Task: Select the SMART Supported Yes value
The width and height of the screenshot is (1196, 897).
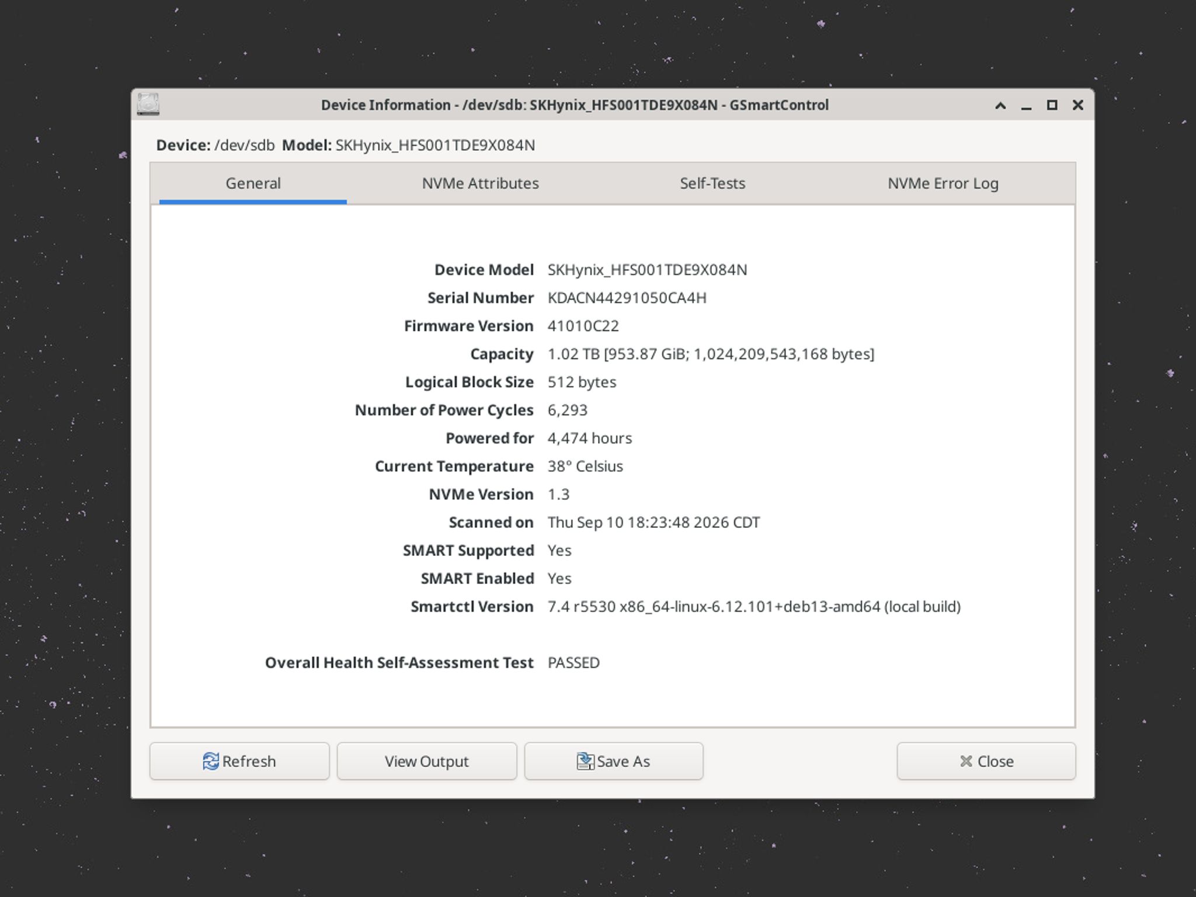Action: (x=559, y=550)
